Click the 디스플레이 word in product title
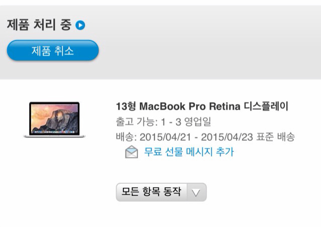Viewport: 321px width, 227px height. (x=266, y=106)
